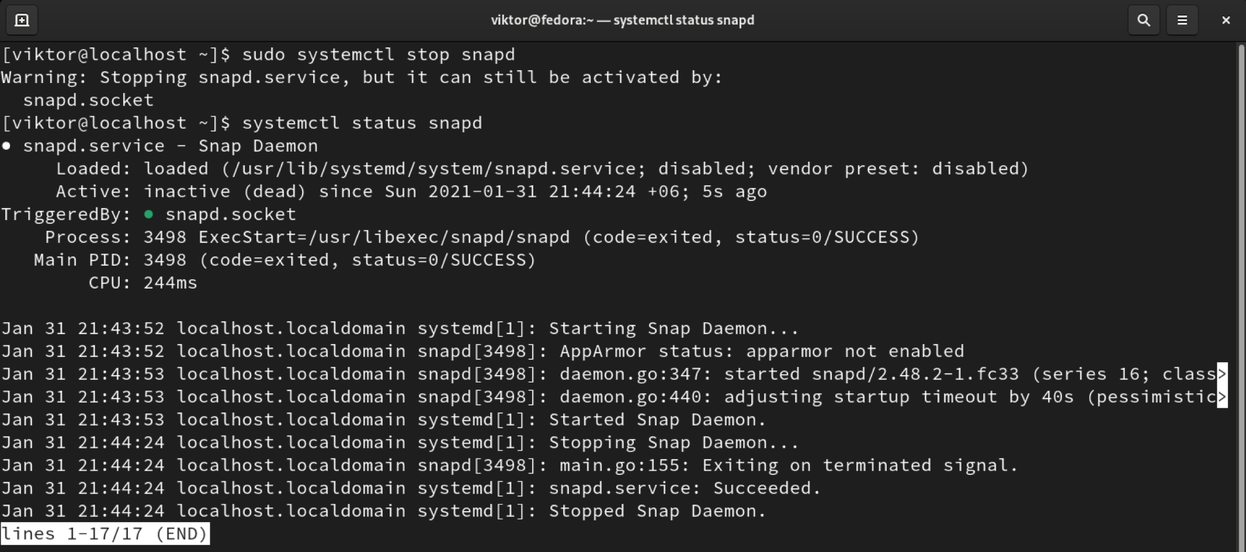Close the terminal window
The width and height of the screenshot is (1246, 552).
1226,20
